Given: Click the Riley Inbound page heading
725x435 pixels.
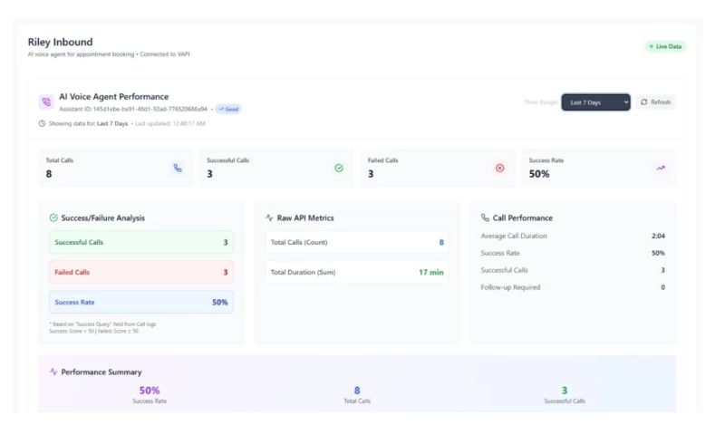Looking at the screenshot, I should [x=60, y=42].
